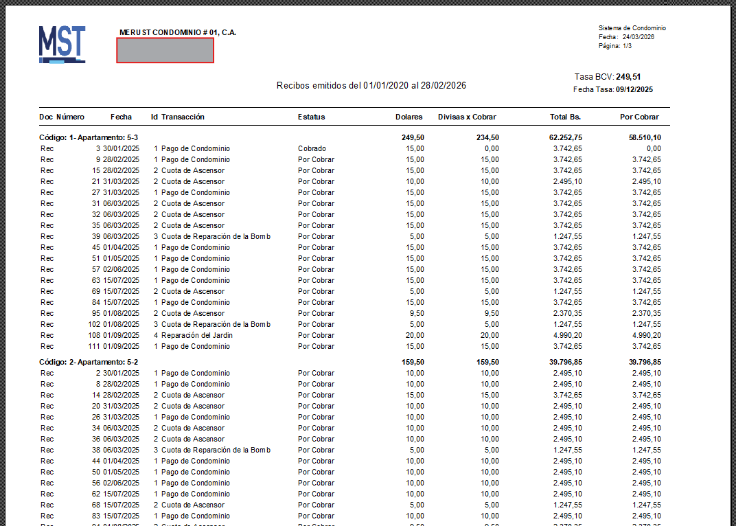Click the 'Reparación del Jardin' transaction row

[x=196, y=335]
